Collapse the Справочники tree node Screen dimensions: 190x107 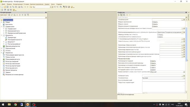(1, 26)
